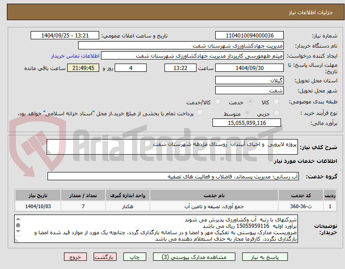Image resolution: width=345 pixels, height=269 pixels.
Task: Click service code cell ث-36-360
Action: (301, 206)
